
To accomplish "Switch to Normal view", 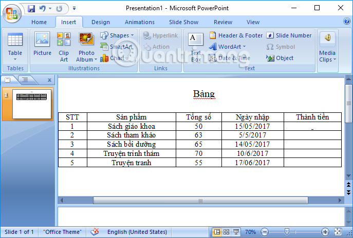I will [217, 232].
